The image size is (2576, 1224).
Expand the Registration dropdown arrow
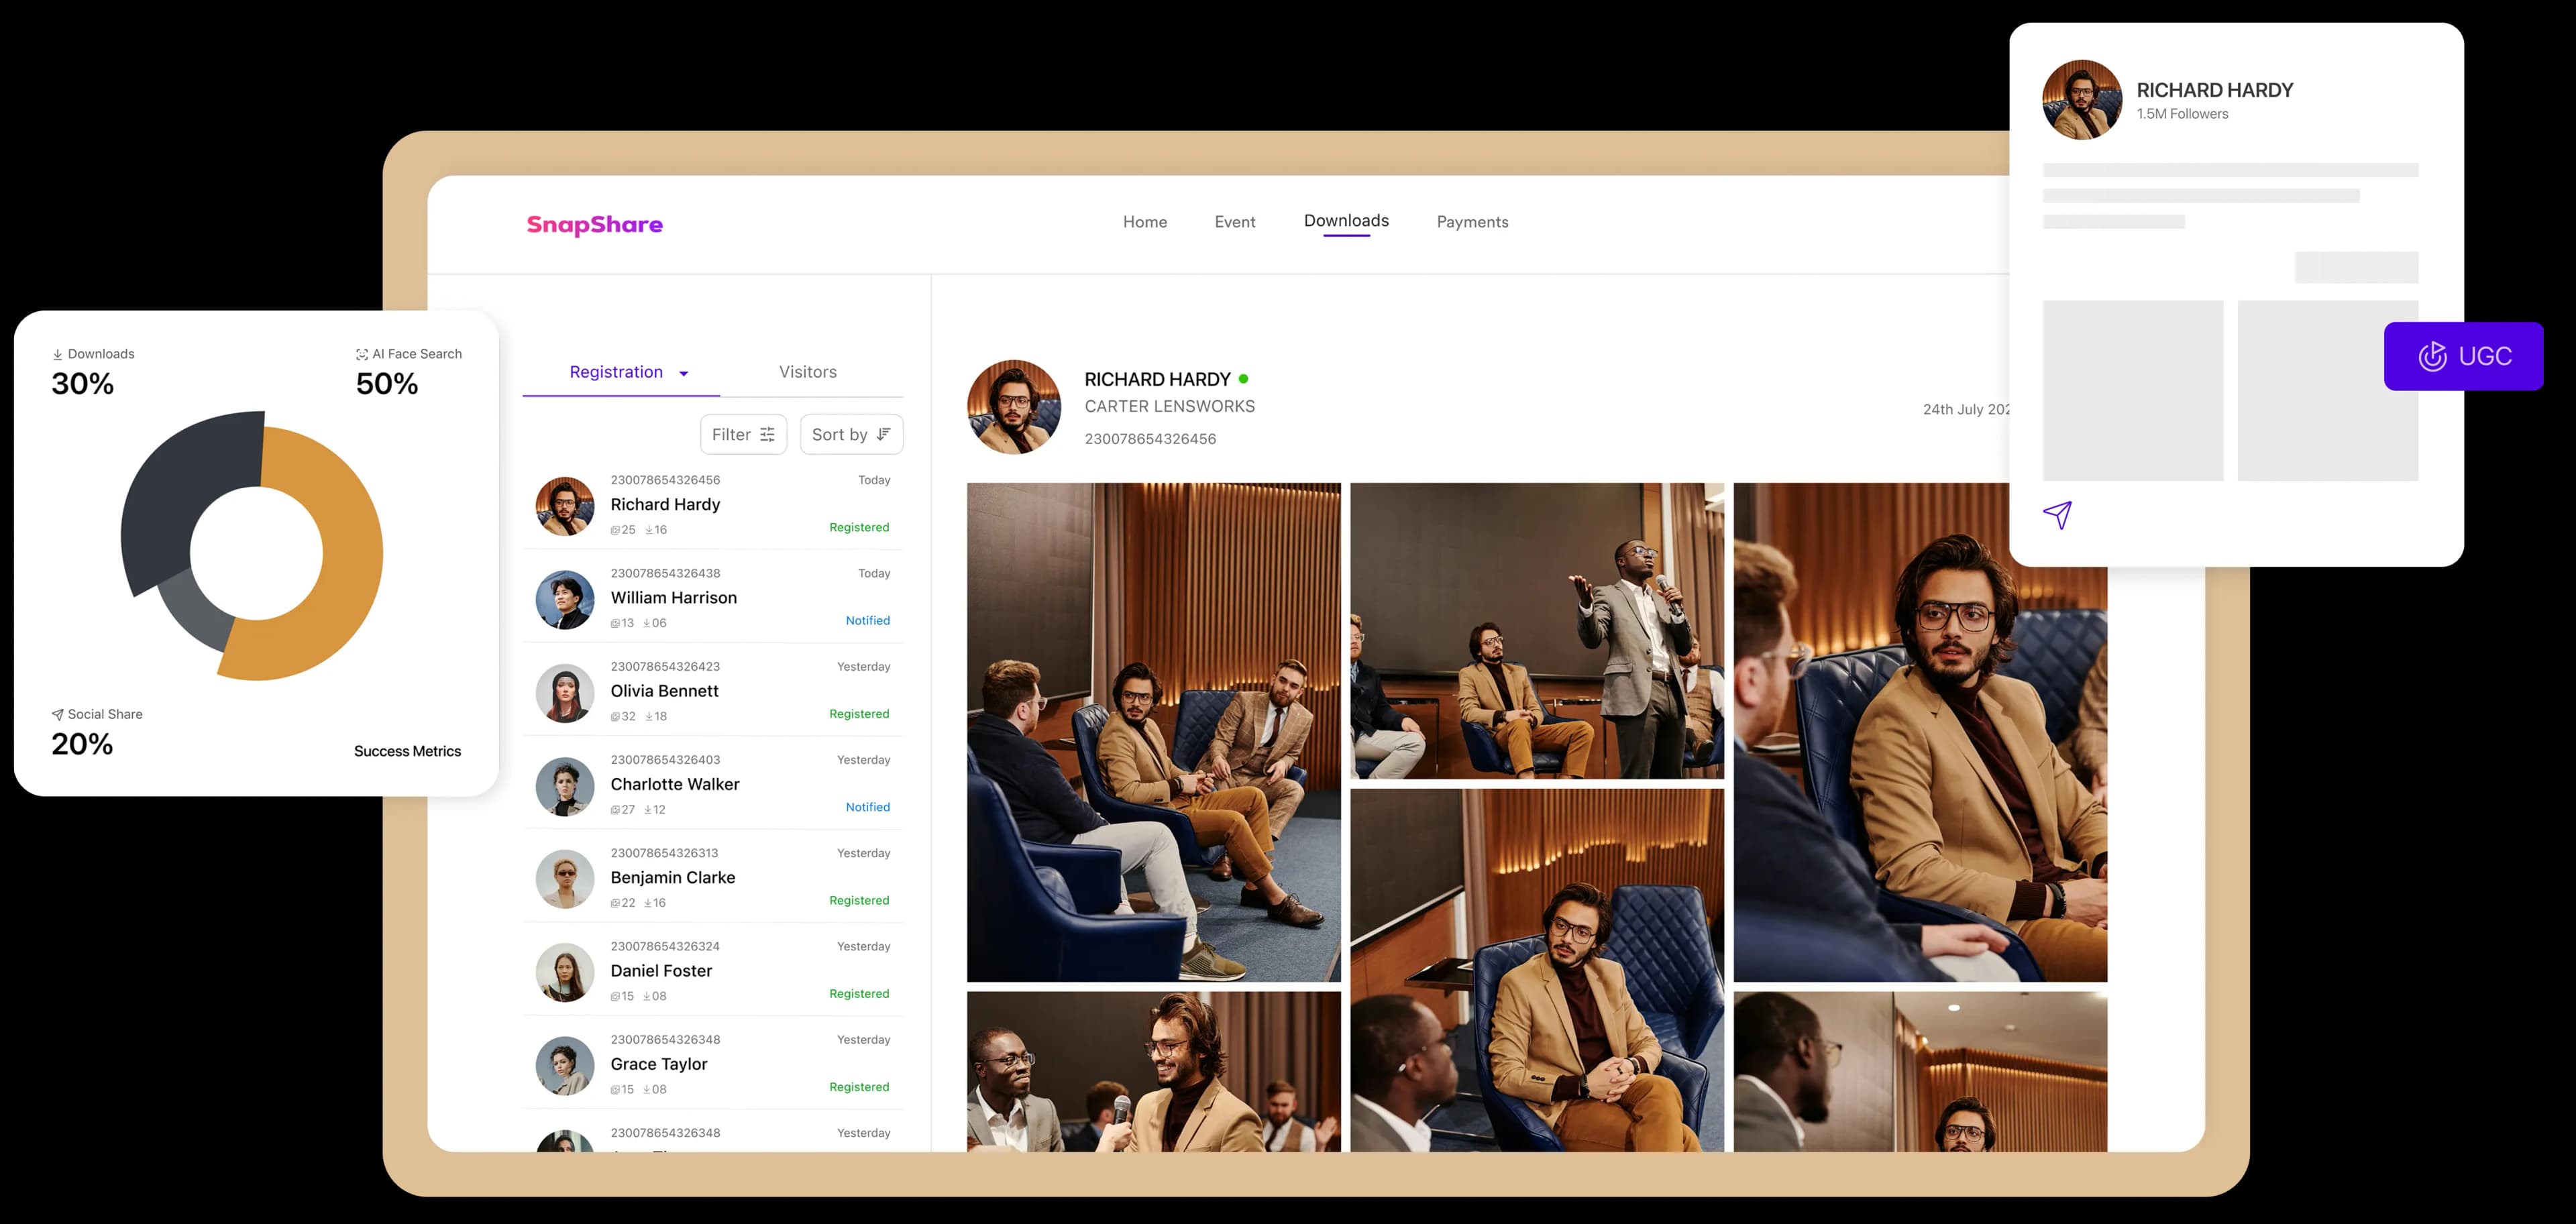684,374
